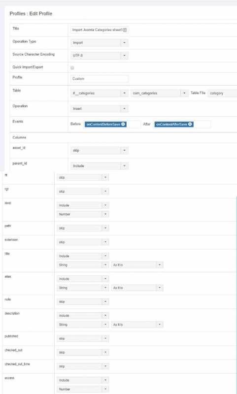This screenshot has width=237, height=394.
Task: Click the Profile Custom input field
Action: tap(99, 79)
